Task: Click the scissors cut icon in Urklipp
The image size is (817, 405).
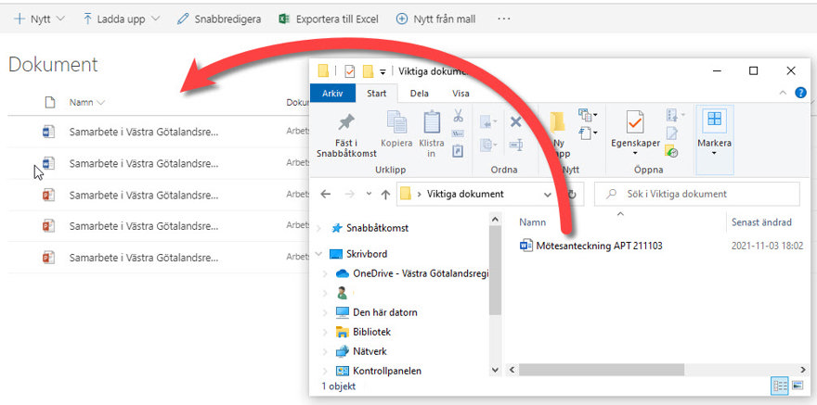Action: tap(458, 116)
